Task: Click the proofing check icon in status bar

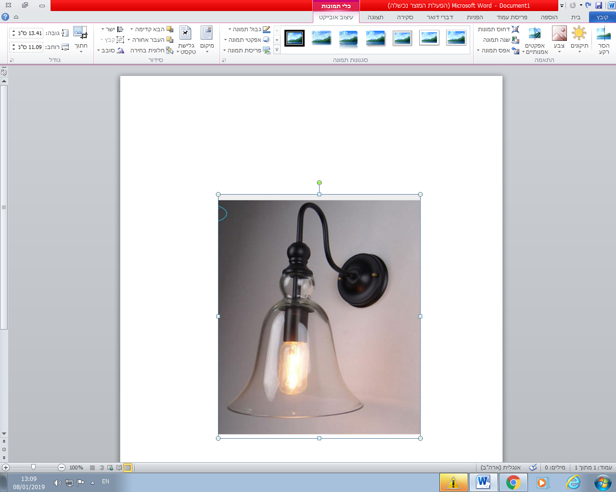Action: pos(533,467)
